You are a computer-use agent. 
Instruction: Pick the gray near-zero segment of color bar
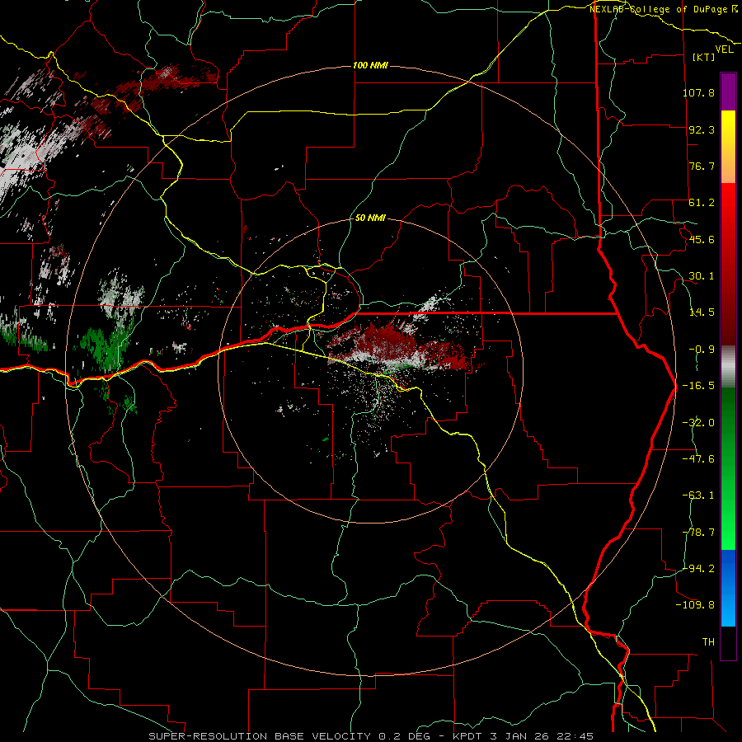pos(728,367)
